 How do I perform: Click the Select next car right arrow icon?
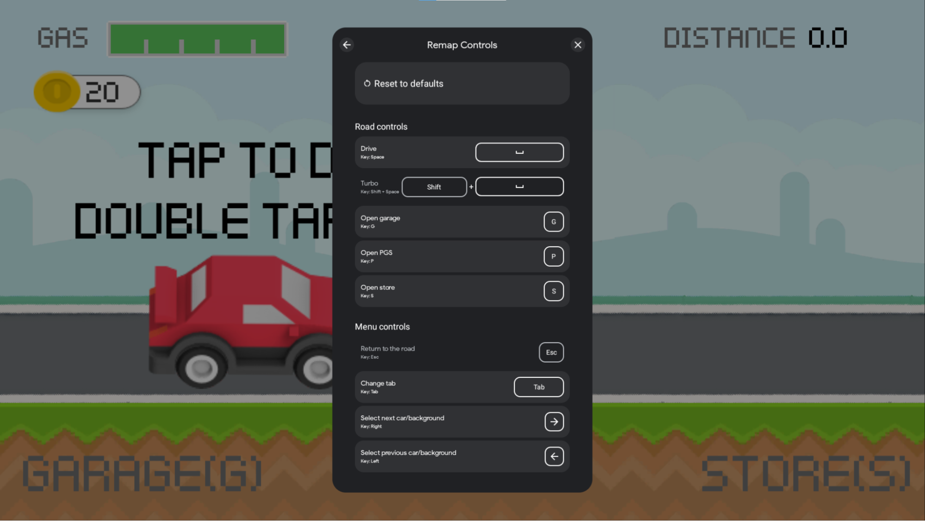553,422
